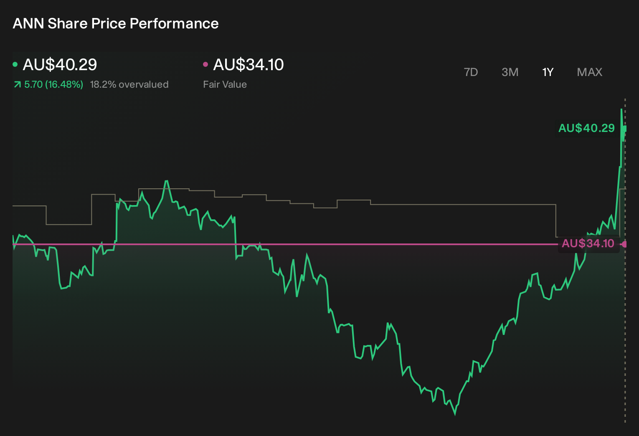
Task: Click the green upward arrow change icon
Action: click(x=17, y=85)
